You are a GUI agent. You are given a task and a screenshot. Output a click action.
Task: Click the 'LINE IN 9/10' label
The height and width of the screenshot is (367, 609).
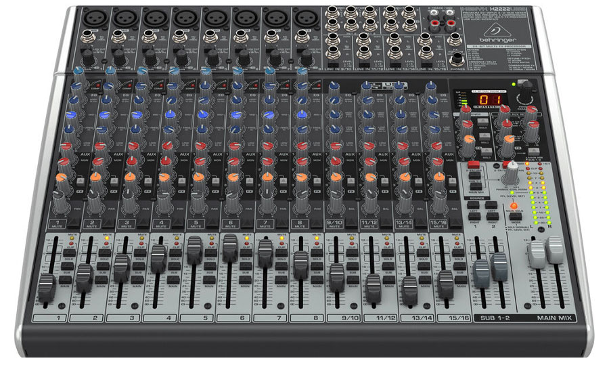pyautogui.click(x=339, y=69)
